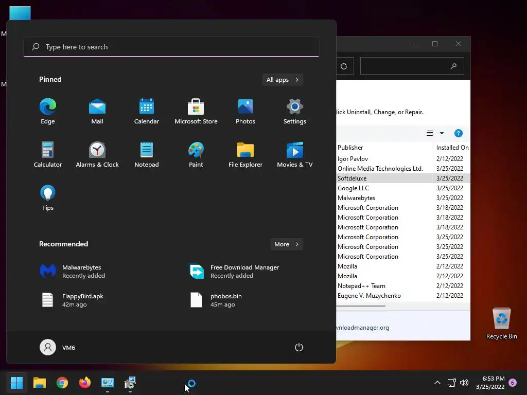527x395 pixels.
Task: Open the volume control tray icon
Action: tap(464, 383)
